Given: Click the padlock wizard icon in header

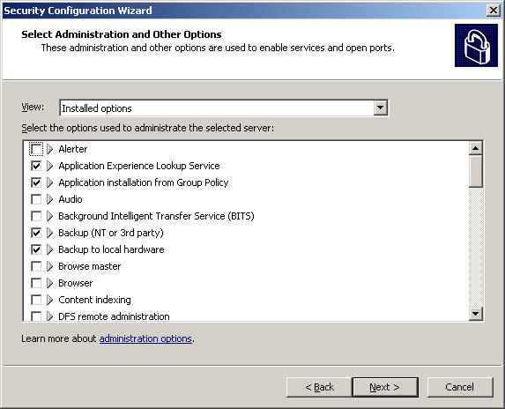Looking at the screenshot, I should [476, 46].
